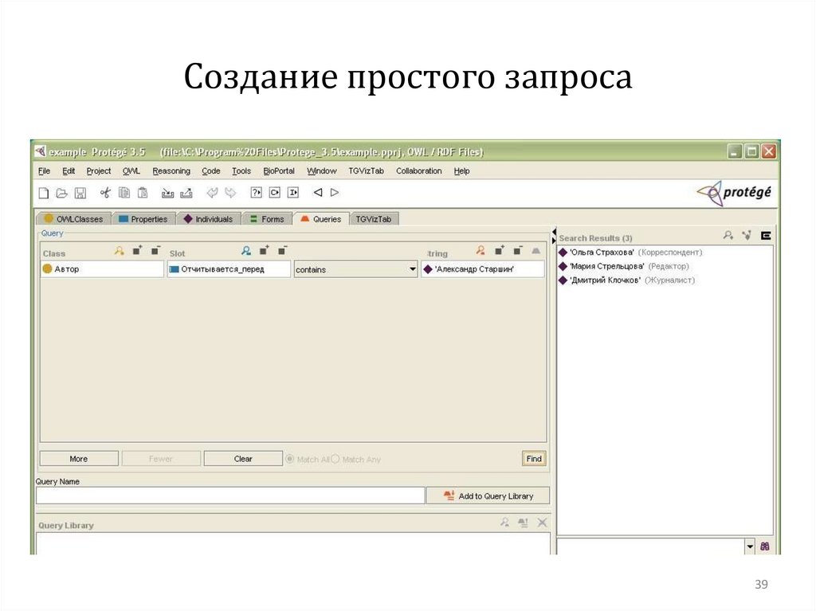Select the 'Мария Стрельцова' search result

(x=623, y=266)
